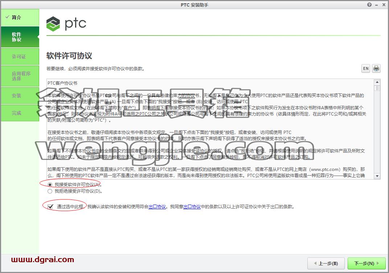This screenshot has width=389, height=273.
Task: Select 我拒绝接受许可协议(D) radio button
Action: point(50,191)
